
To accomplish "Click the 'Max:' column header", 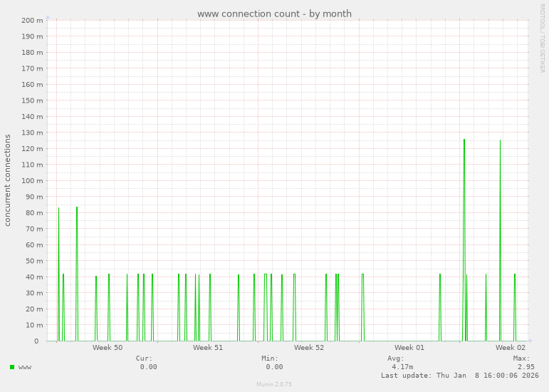I will pos(522,359).
